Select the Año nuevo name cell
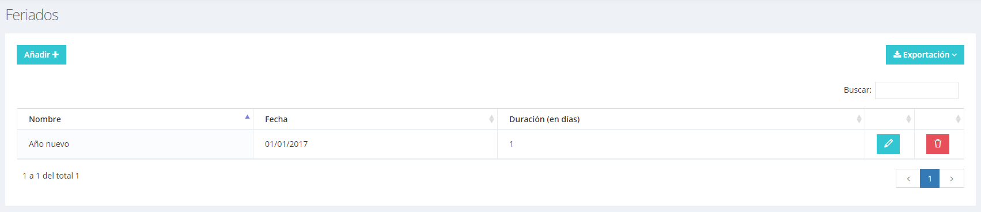 tap(135, 144)
